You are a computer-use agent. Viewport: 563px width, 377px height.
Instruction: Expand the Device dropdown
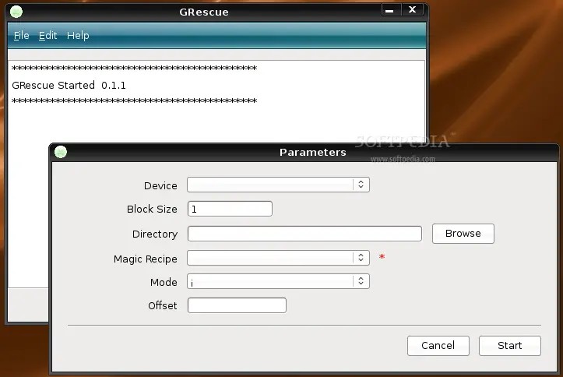pos(278,185)
